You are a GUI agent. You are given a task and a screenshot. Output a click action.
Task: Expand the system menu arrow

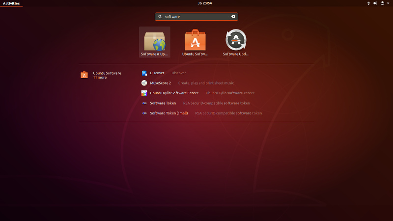tap(388, 3)
